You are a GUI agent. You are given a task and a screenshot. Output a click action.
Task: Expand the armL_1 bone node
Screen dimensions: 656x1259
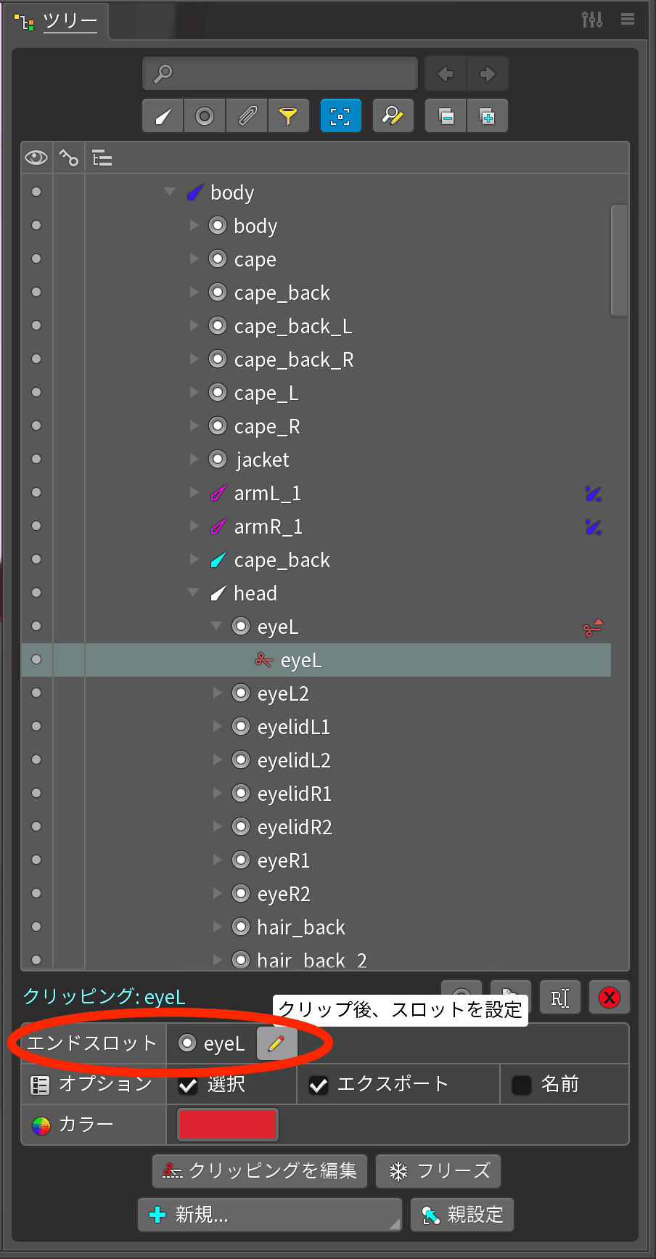tap(194, 493)
